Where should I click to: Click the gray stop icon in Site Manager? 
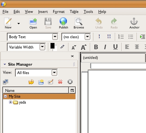click(x=70, y=82)
